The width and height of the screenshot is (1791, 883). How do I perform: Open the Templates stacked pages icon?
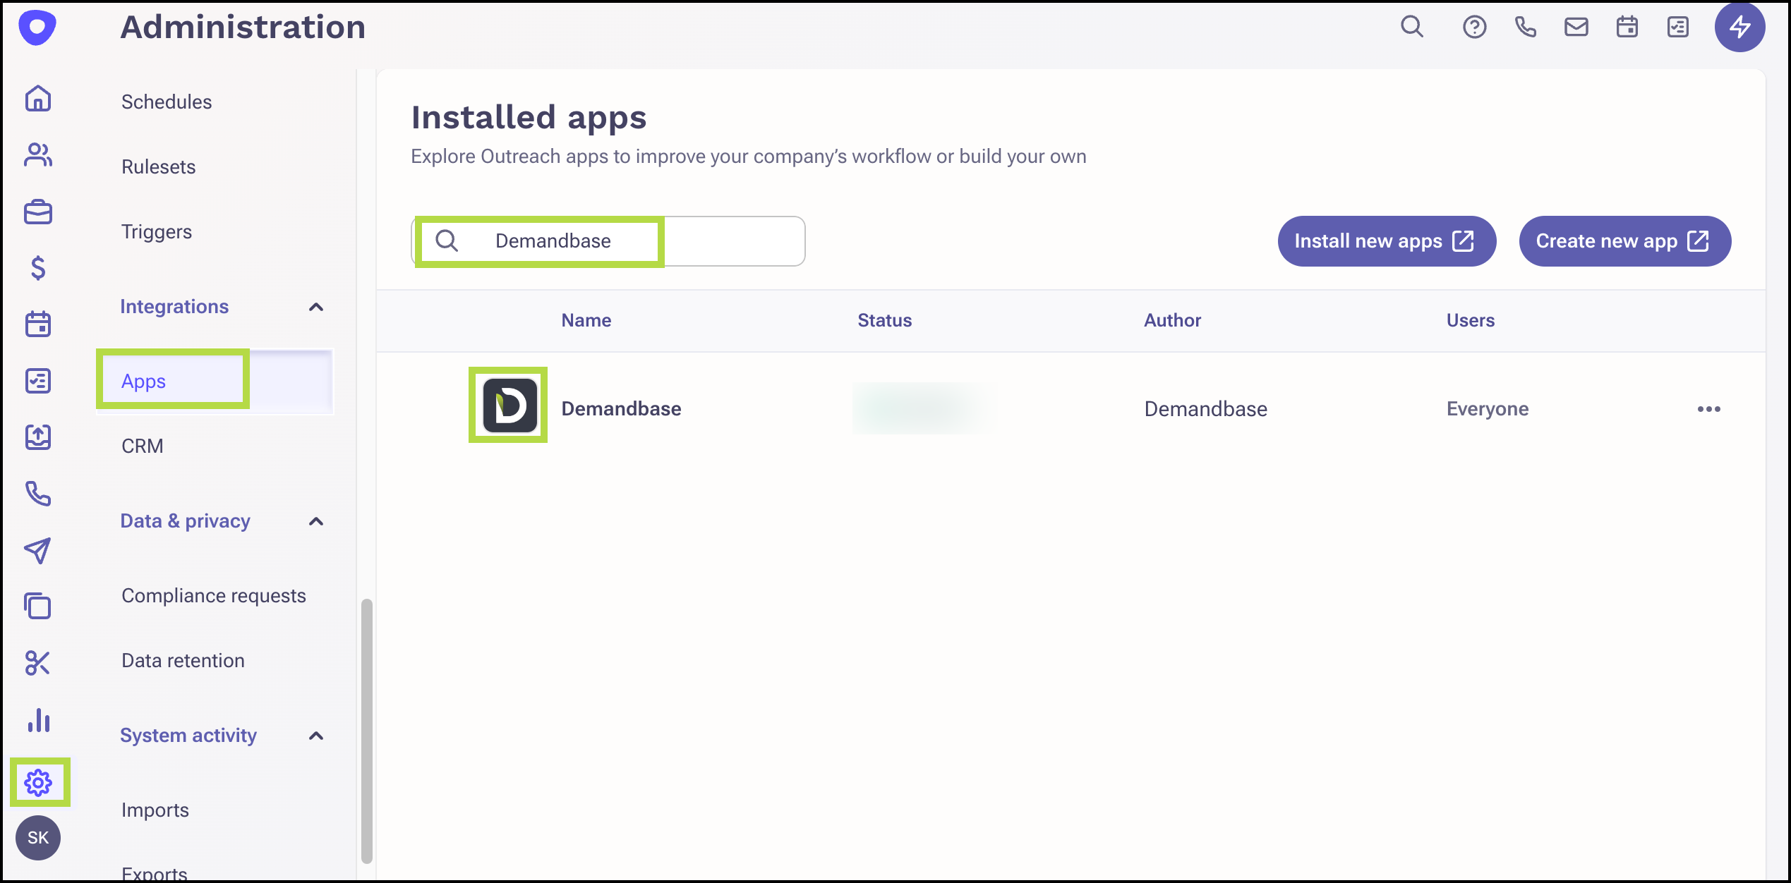tap(38, 606)
